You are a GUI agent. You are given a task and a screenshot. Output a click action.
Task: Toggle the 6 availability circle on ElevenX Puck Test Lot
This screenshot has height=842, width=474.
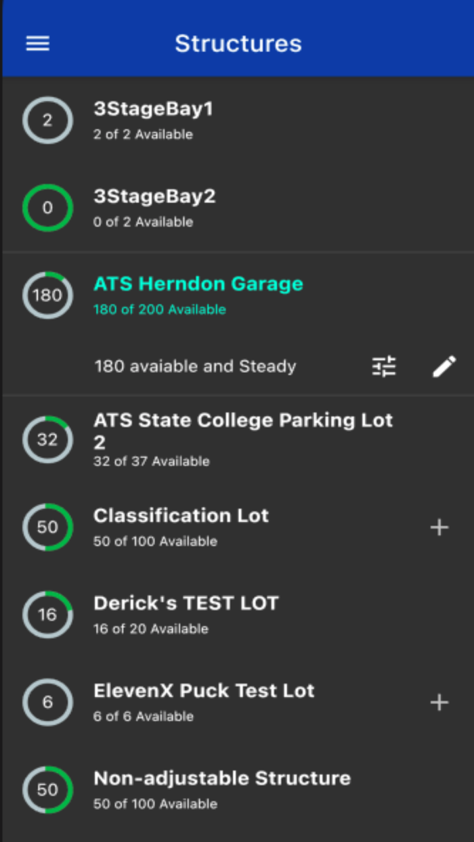47,702
